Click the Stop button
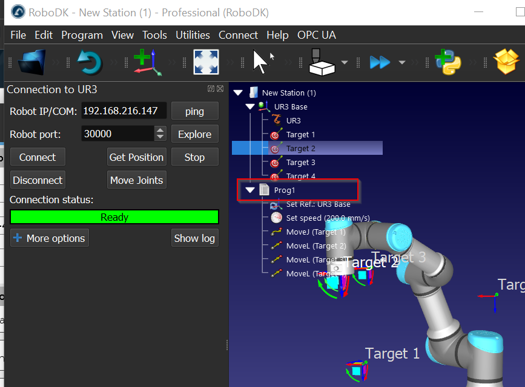 click(194, 157)
